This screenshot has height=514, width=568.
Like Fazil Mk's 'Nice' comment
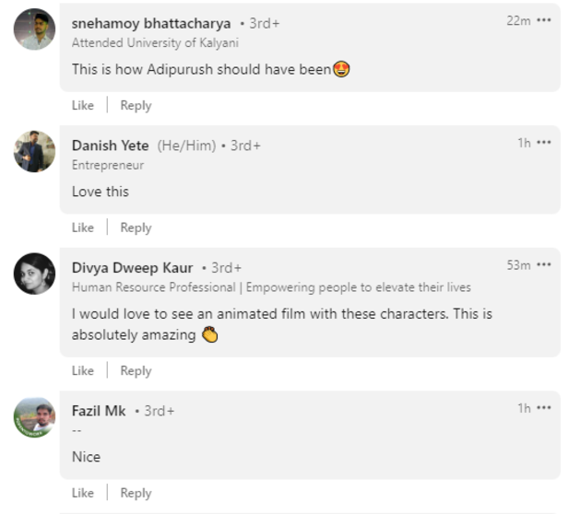[83, 493]
